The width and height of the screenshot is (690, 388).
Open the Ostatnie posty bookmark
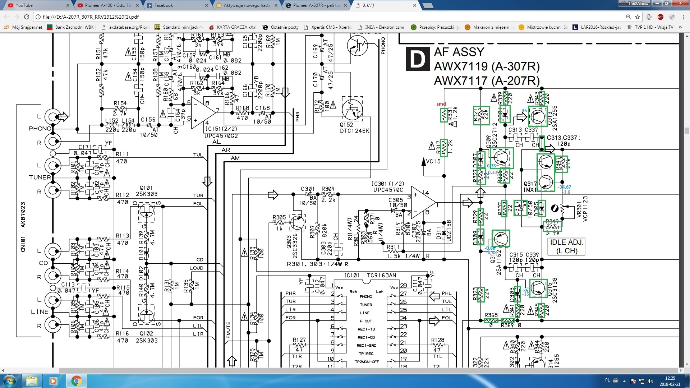point(281,27)
